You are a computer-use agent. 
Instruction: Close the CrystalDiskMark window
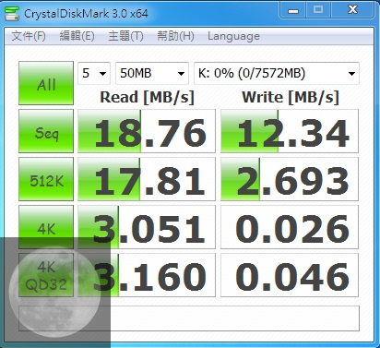(x=353, y=10)
